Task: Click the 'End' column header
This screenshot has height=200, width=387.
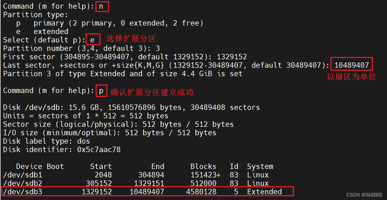Action: (158, 166)
